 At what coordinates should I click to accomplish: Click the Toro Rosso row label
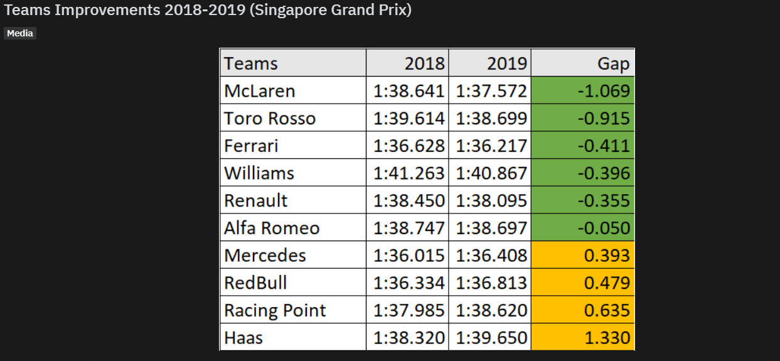(x=292, y=118)
